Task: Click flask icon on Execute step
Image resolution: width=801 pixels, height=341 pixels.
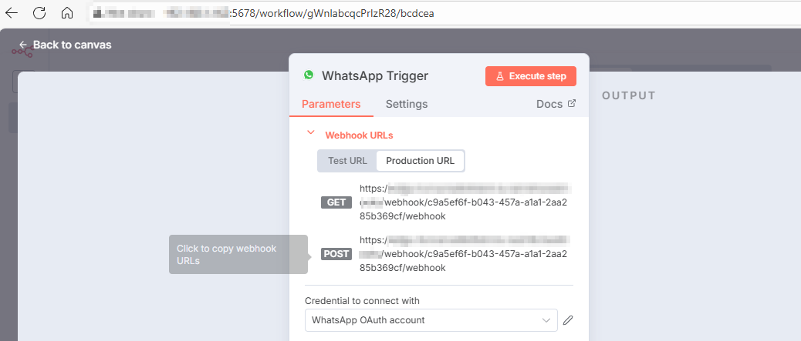Action: [x=500, y=76]
